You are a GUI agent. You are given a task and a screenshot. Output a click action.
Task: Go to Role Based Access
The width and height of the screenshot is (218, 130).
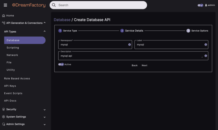17,79
